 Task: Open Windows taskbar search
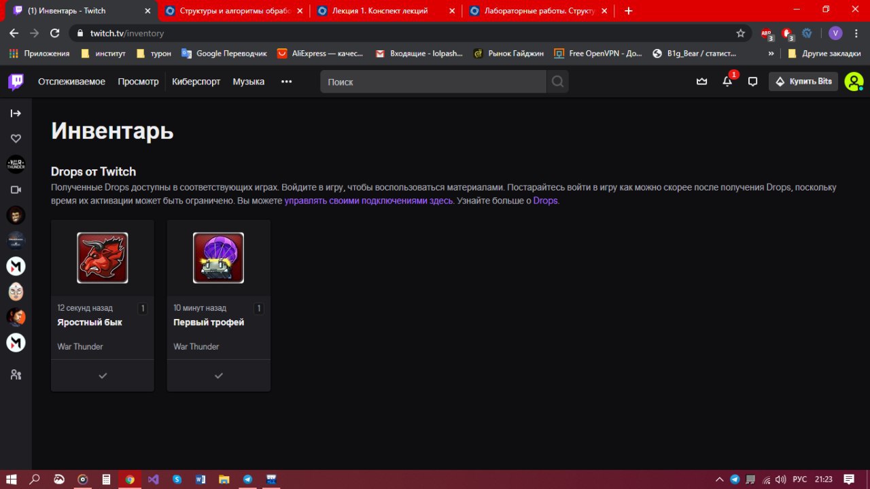pyautogui.click(x=35, y=479)
